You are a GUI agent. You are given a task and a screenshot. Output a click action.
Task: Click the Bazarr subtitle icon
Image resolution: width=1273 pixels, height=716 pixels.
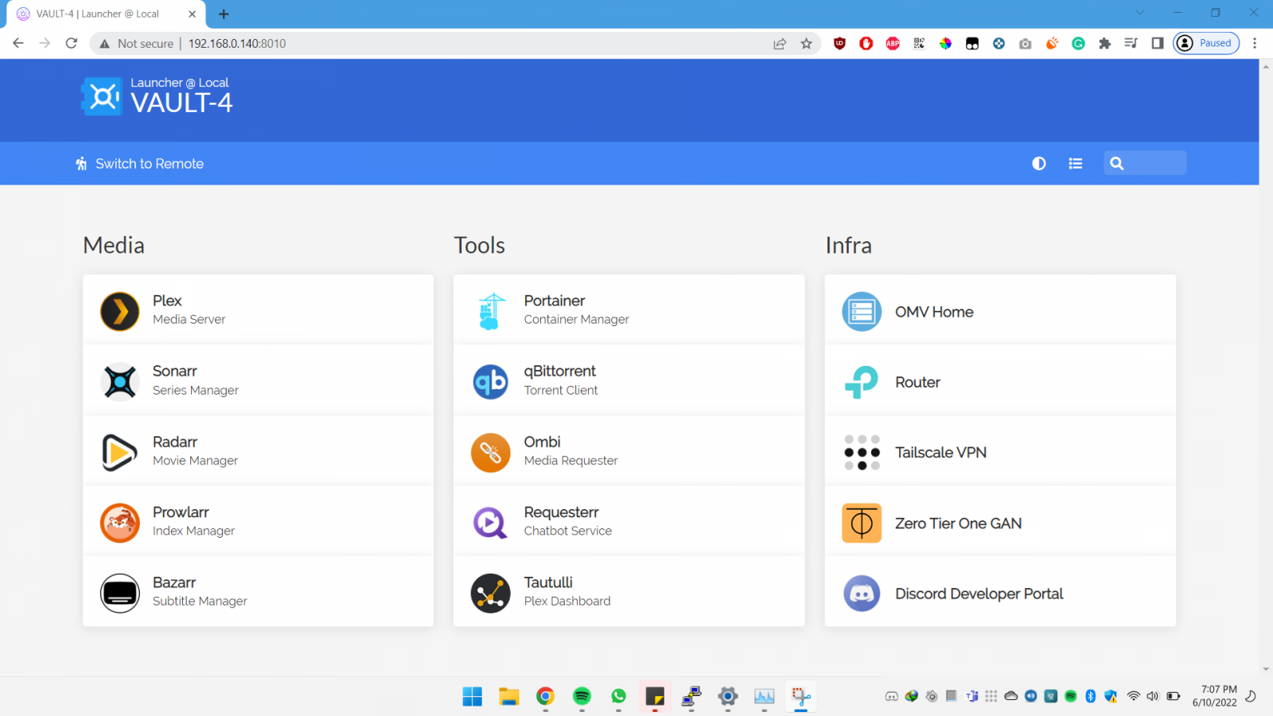(x=120, y=593)
